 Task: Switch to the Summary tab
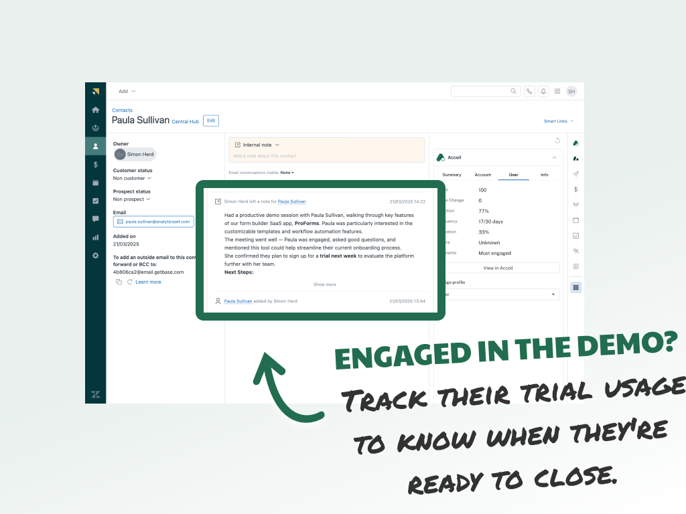point(452,175)
